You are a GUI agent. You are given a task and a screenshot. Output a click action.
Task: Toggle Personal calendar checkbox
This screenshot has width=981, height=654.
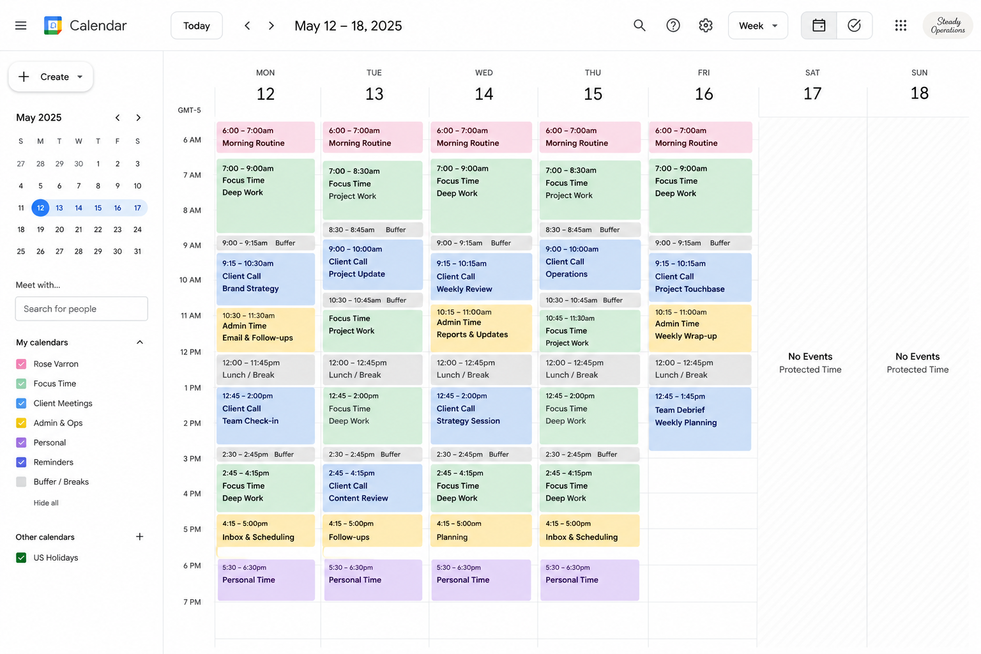point(21,443)
